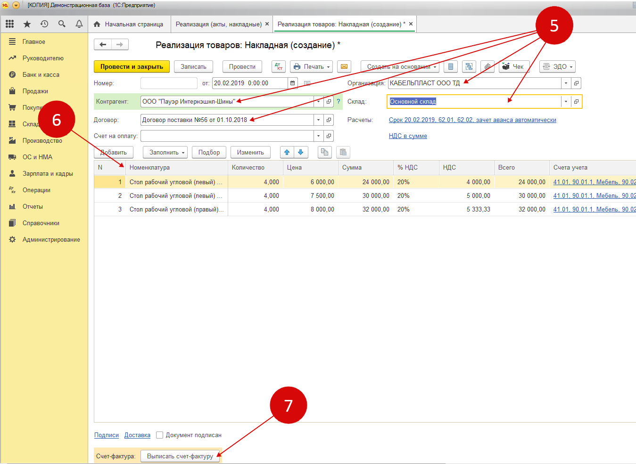Click the title bar dropdown menu icon
The image size is (636, 464).
tap(16, 5)
